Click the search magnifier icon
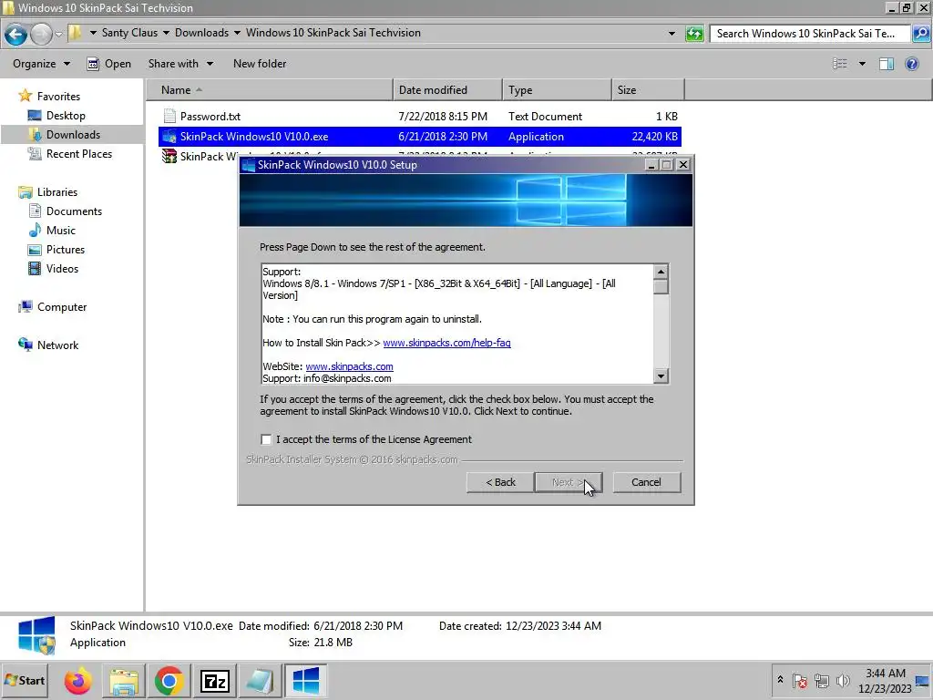Screen dimensions: 933x700 point(920,34)
